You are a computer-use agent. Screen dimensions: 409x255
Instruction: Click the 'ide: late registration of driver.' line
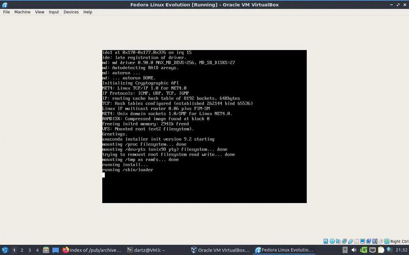(x=144, y=58)
